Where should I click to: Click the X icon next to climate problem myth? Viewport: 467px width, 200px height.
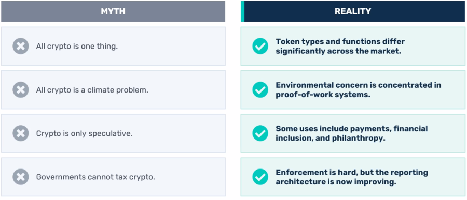coord(21,90)
